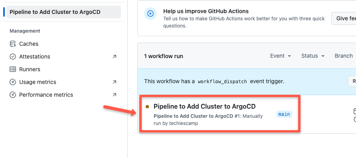Click the workflow_dispatch code text
356x158 pixels.
[222, 82]
